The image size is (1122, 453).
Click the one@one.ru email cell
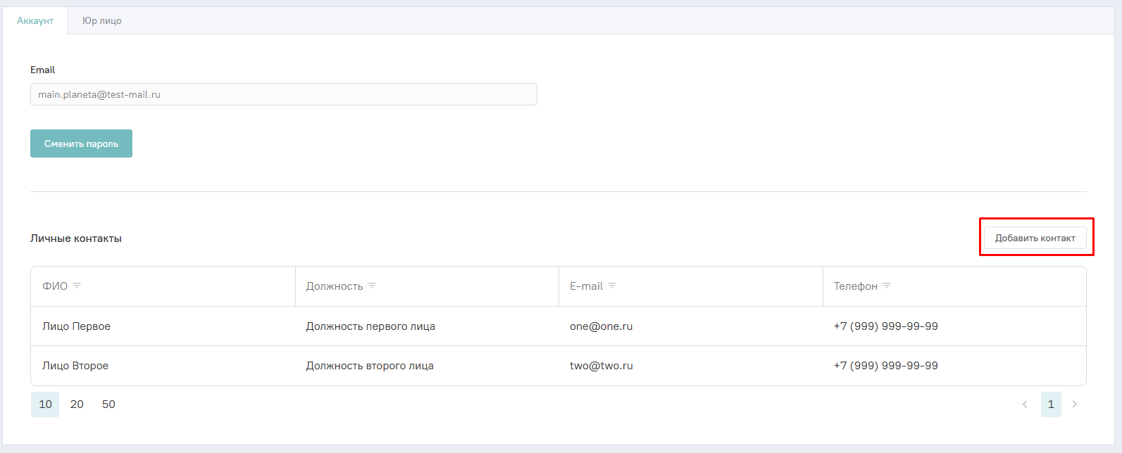(601, 326)
